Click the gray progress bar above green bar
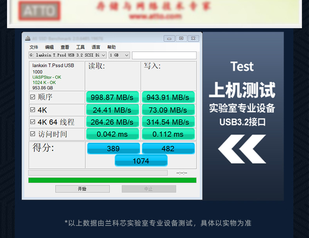The image size is (309, 238). (98, 173)
